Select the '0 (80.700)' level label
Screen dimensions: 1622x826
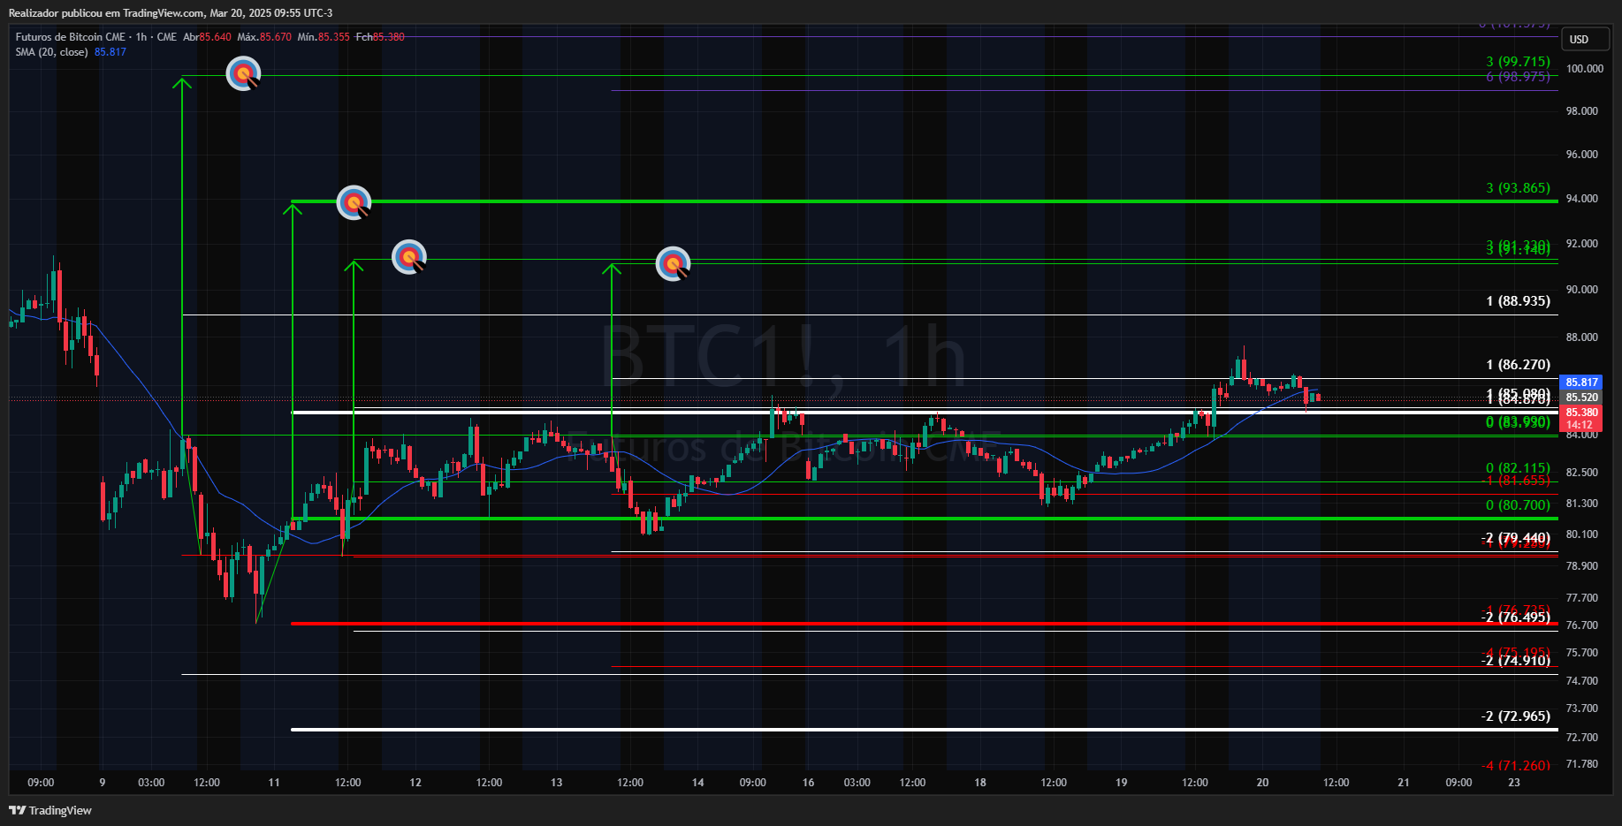(1518, 505)
